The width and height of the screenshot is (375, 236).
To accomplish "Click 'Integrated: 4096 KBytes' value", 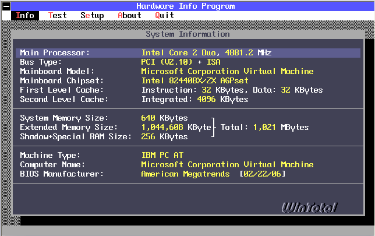I will (194, 99).
